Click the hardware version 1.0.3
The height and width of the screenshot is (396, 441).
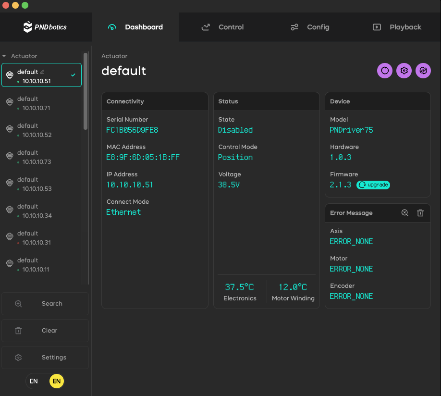pyautogui.click(x=341, y=157)
